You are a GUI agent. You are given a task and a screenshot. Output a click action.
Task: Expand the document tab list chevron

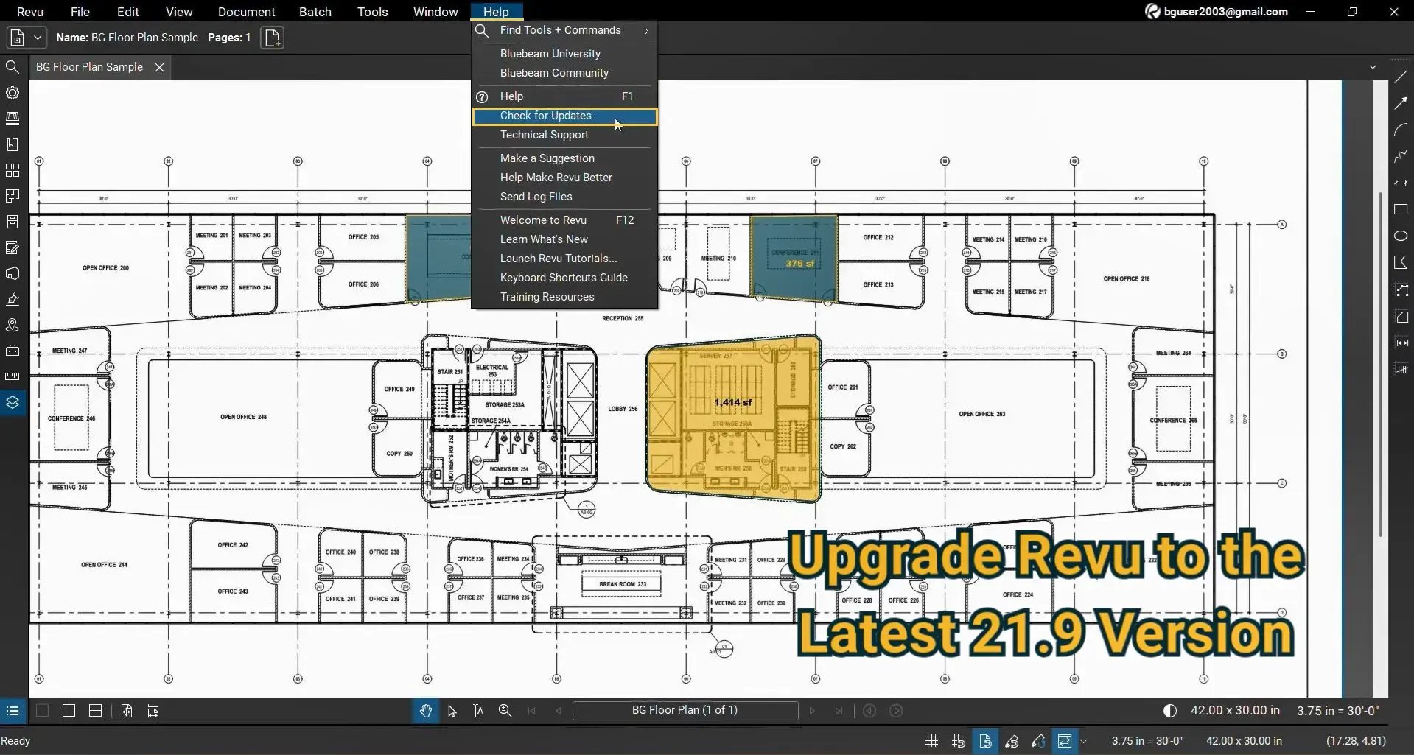(x=1372, y=67)
